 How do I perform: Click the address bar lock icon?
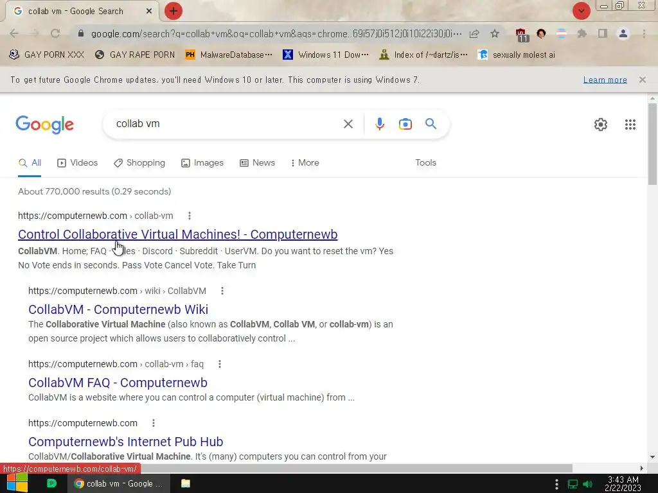coord(81,33)
